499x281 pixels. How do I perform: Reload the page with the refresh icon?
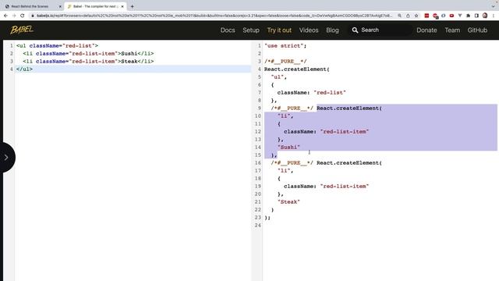(23, 16)
